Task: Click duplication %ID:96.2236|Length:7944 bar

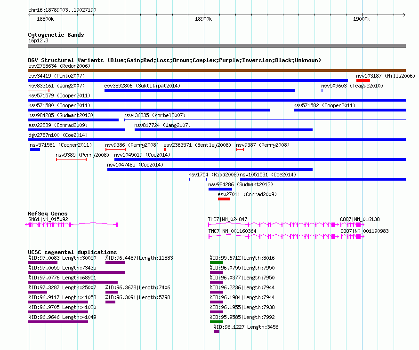Action: (217, 292)
